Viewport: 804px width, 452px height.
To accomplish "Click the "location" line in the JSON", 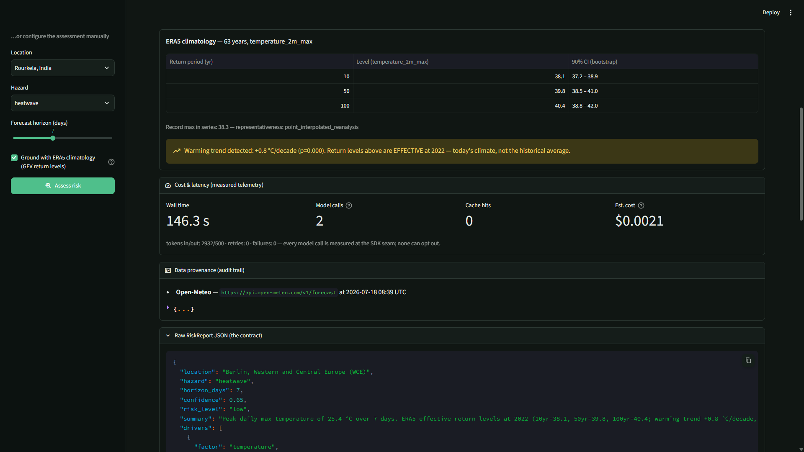I will click(x=276, y=372).
